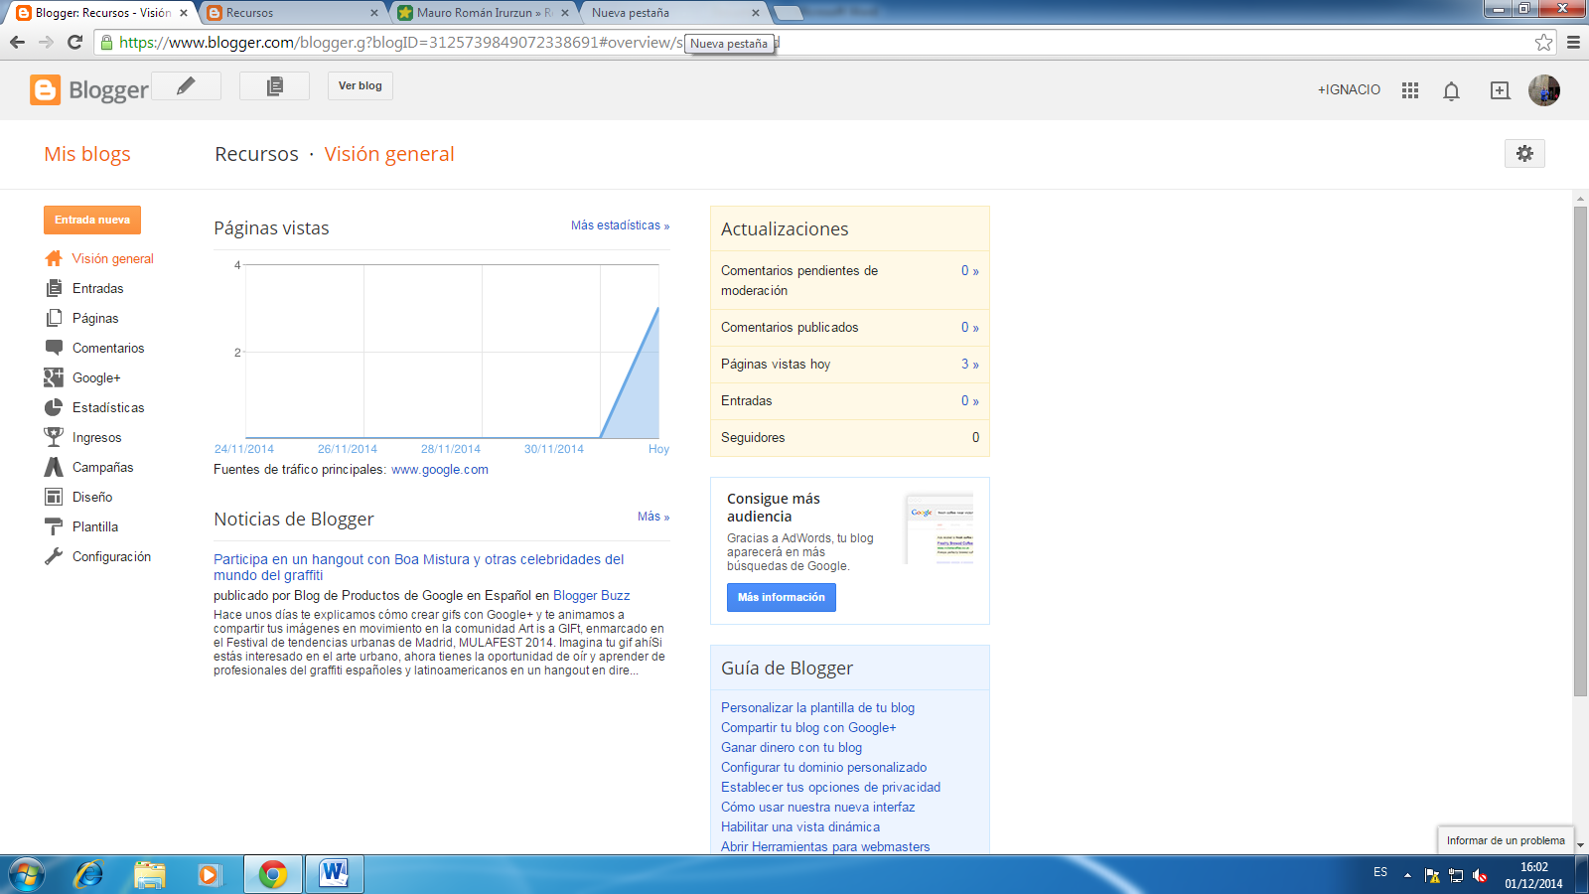Screen dimensions: 1589x894
Task: Click the Ver blog button
Action: (361, 85)
